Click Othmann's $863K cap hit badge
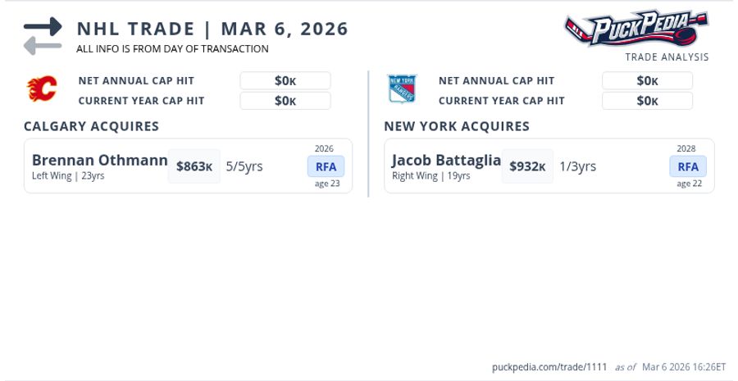 click(x=194, y=166)
